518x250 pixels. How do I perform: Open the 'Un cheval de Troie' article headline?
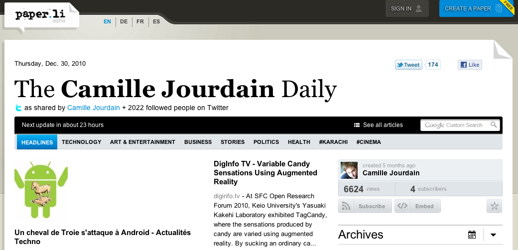point(103,237)
